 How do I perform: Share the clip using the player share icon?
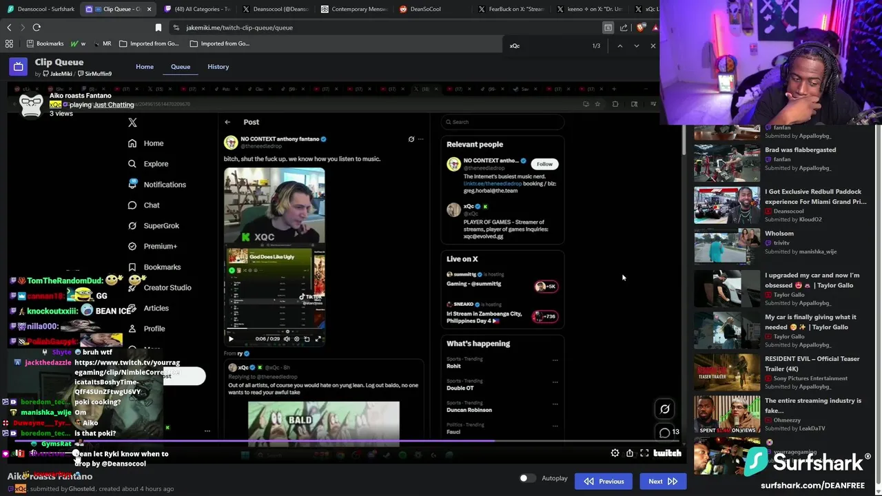coord(630,453)
